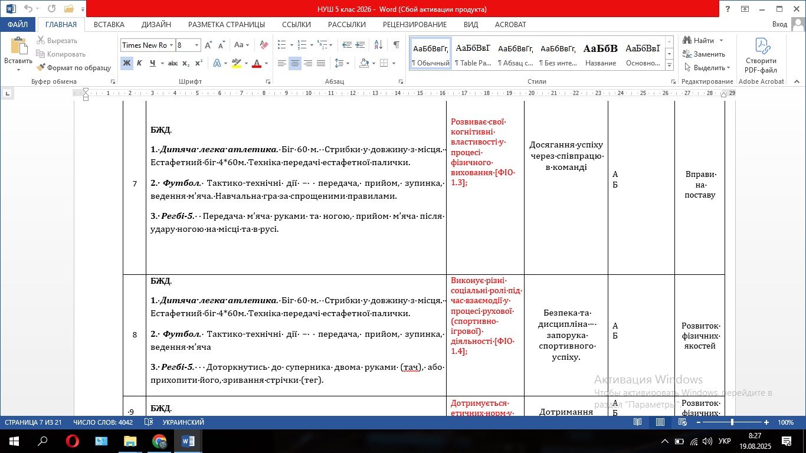The image size is (806, 453).
Task: Click the subscript icon
Action: (186, 63)
